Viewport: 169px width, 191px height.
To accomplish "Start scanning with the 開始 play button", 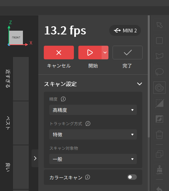I will point(90,53).
